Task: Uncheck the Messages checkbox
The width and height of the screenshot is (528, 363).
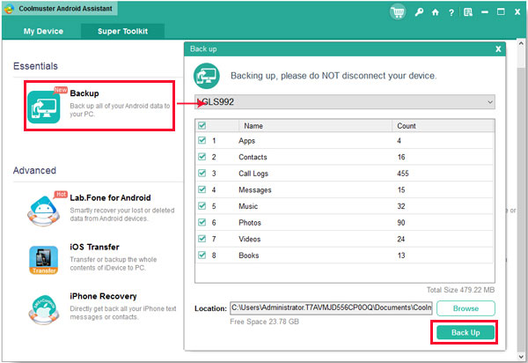Action: [202, 189]
